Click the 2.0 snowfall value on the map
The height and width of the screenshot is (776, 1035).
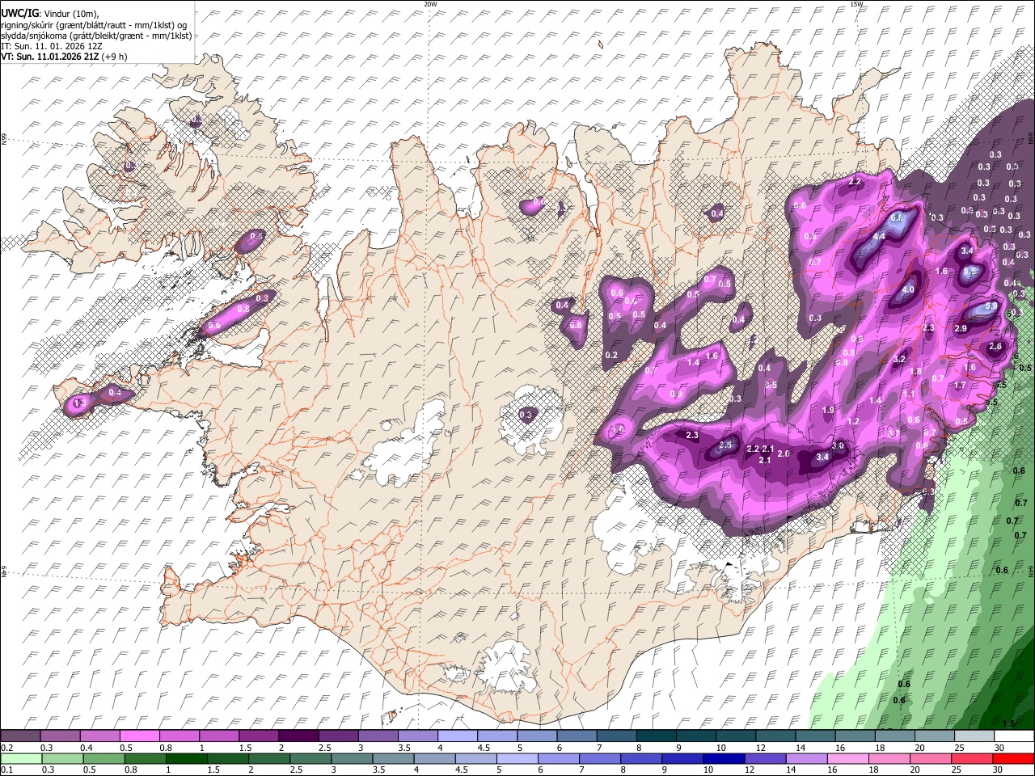(784, 454)
